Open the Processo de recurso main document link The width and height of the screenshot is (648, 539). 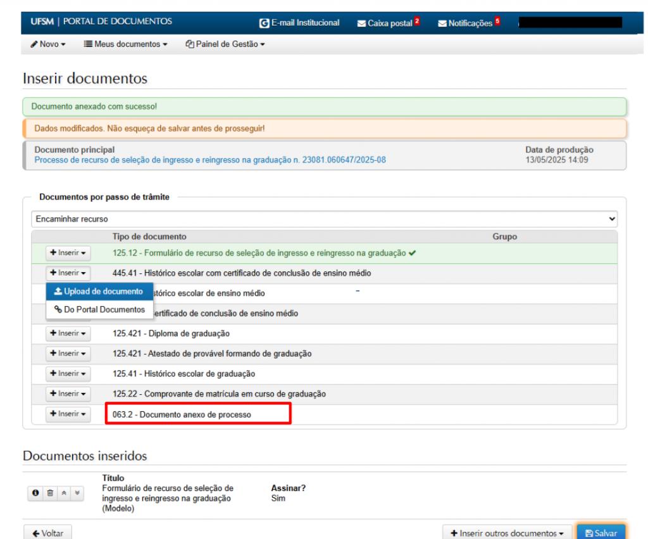pos(204,159)
